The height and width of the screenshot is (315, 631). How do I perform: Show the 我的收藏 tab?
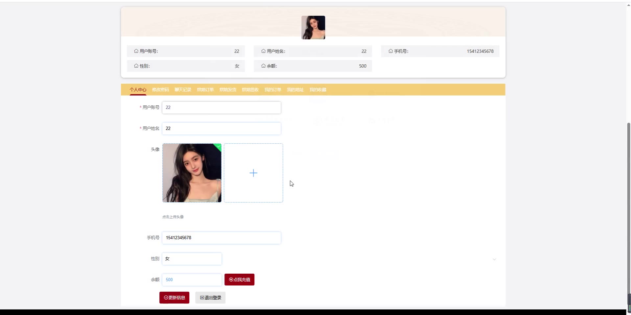(x=318, y=90)
